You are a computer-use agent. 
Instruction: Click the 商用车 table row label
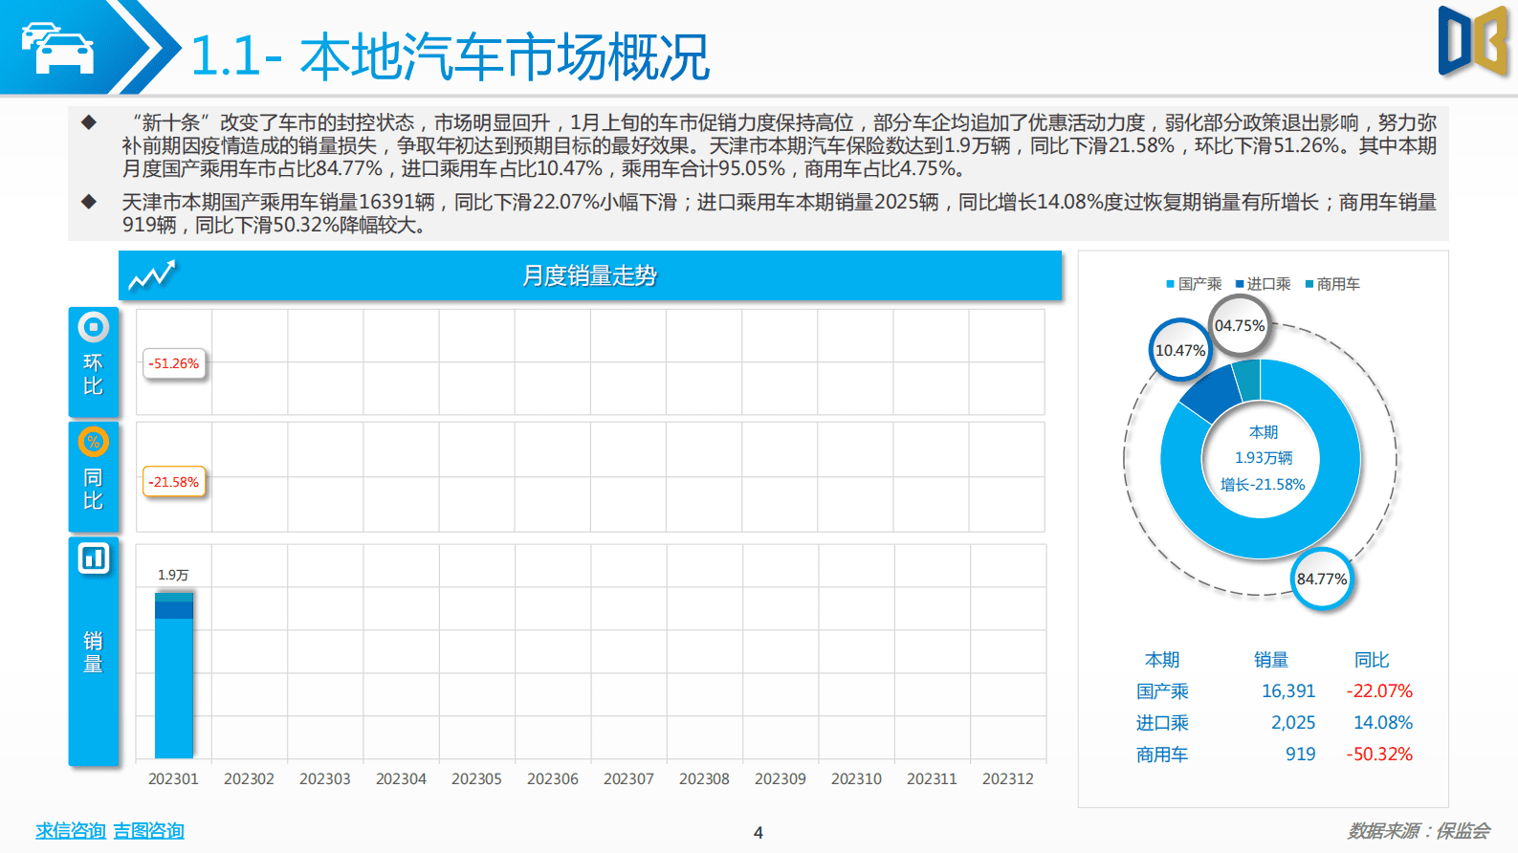[1162, 755]
